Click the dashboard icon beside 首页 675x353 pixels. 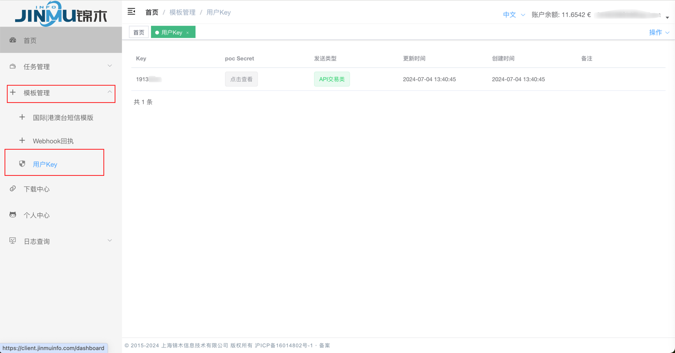pos(13,40)
